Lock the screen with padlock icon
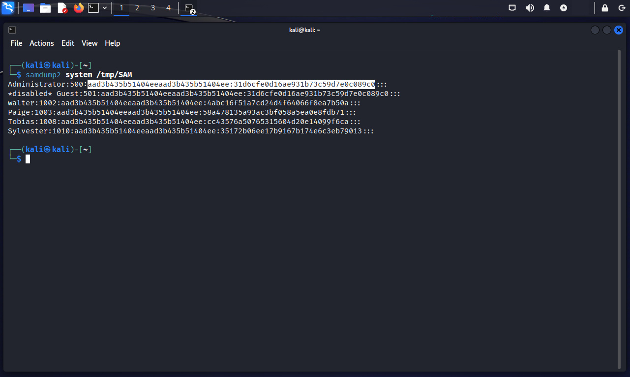The height and width of the screenshot is (377, 630). [x=605, y=8]
